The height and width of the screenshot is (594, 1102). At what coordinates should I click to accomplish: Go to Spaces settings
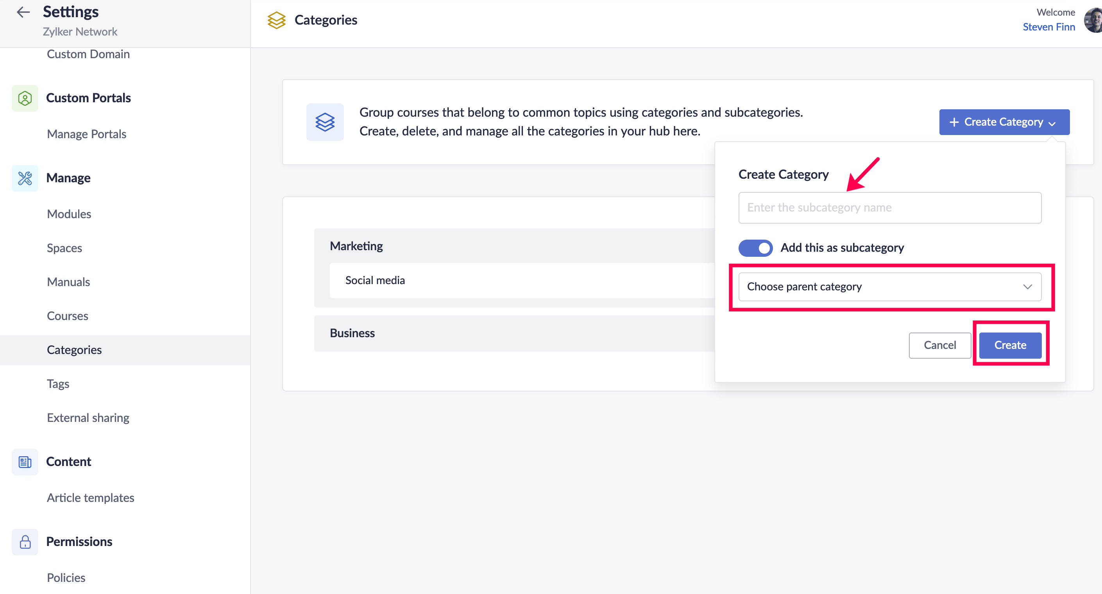(x=64, y=248)
